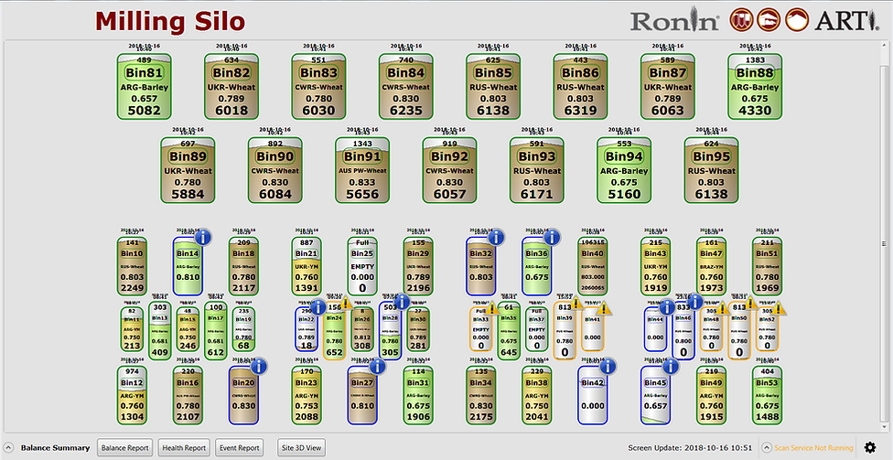Click the warning triangle on Bin52
893x460 pixels.
[x=780, y=308]
